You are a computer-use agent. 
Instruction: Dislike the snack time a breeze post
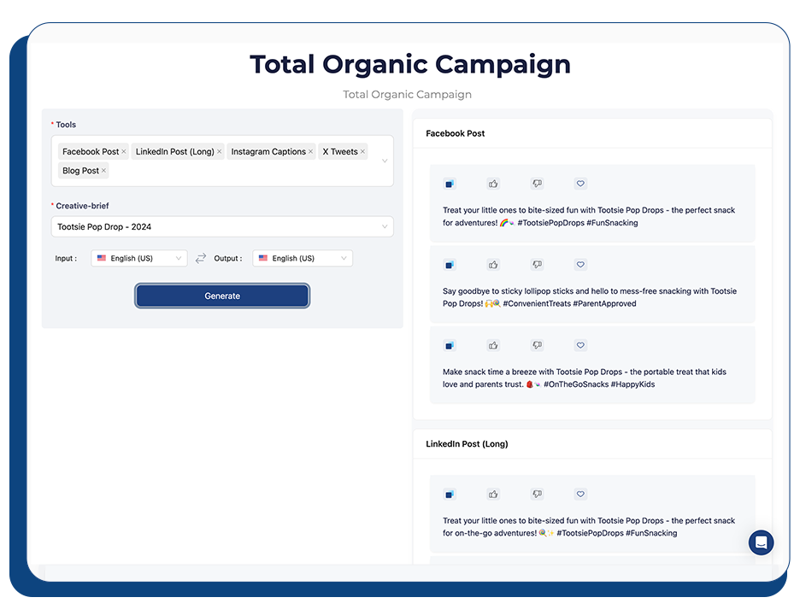point(537,346)
